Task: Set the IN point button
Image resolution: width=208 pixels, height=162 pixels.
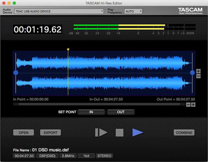Action: click(91, 112)
